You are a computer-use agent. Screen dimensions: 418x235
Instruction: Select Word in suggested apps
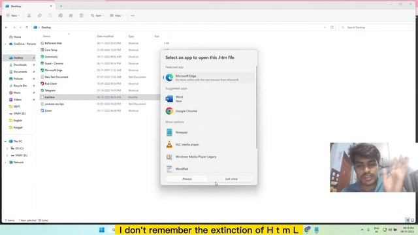[x=208, y=99]
